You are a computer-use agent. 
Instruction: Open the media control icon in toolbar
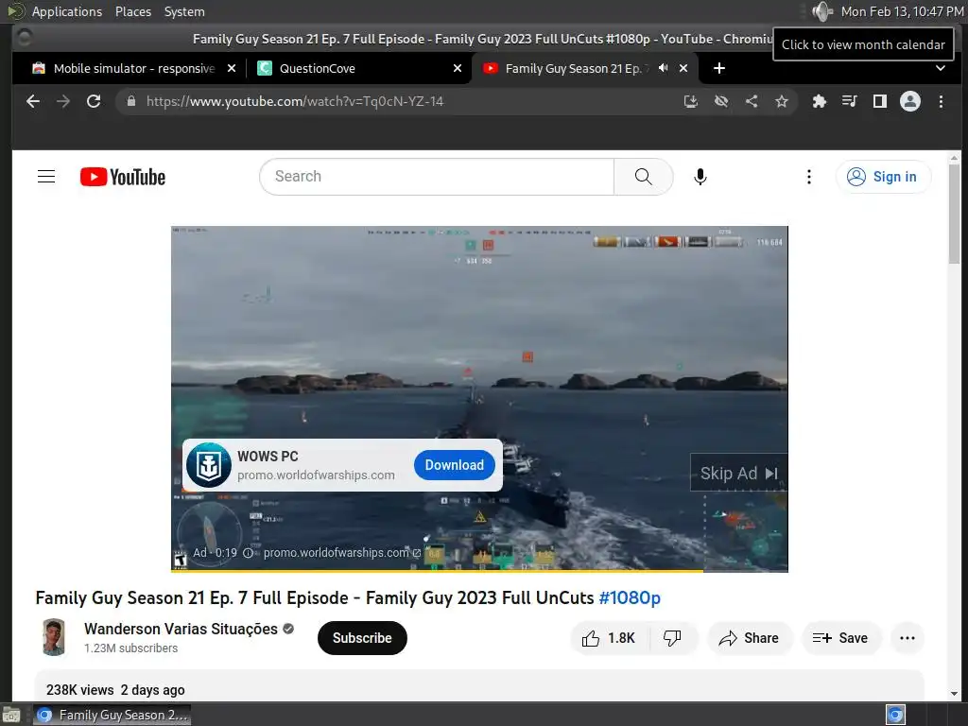coord(850,101)
